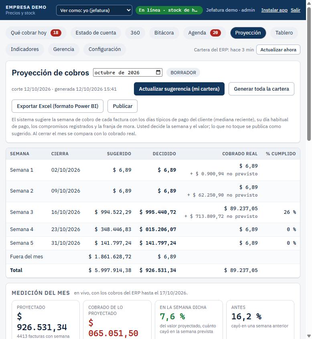312x339 pixels.
Task: Open the 'Agenda' tab
Action: click(x=205, y=33)
